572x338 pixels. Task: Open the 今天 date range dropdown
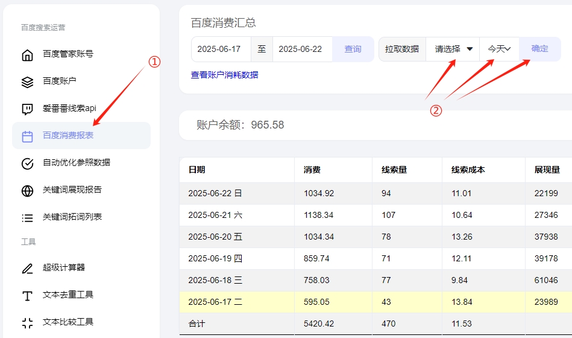click(500, 49)
